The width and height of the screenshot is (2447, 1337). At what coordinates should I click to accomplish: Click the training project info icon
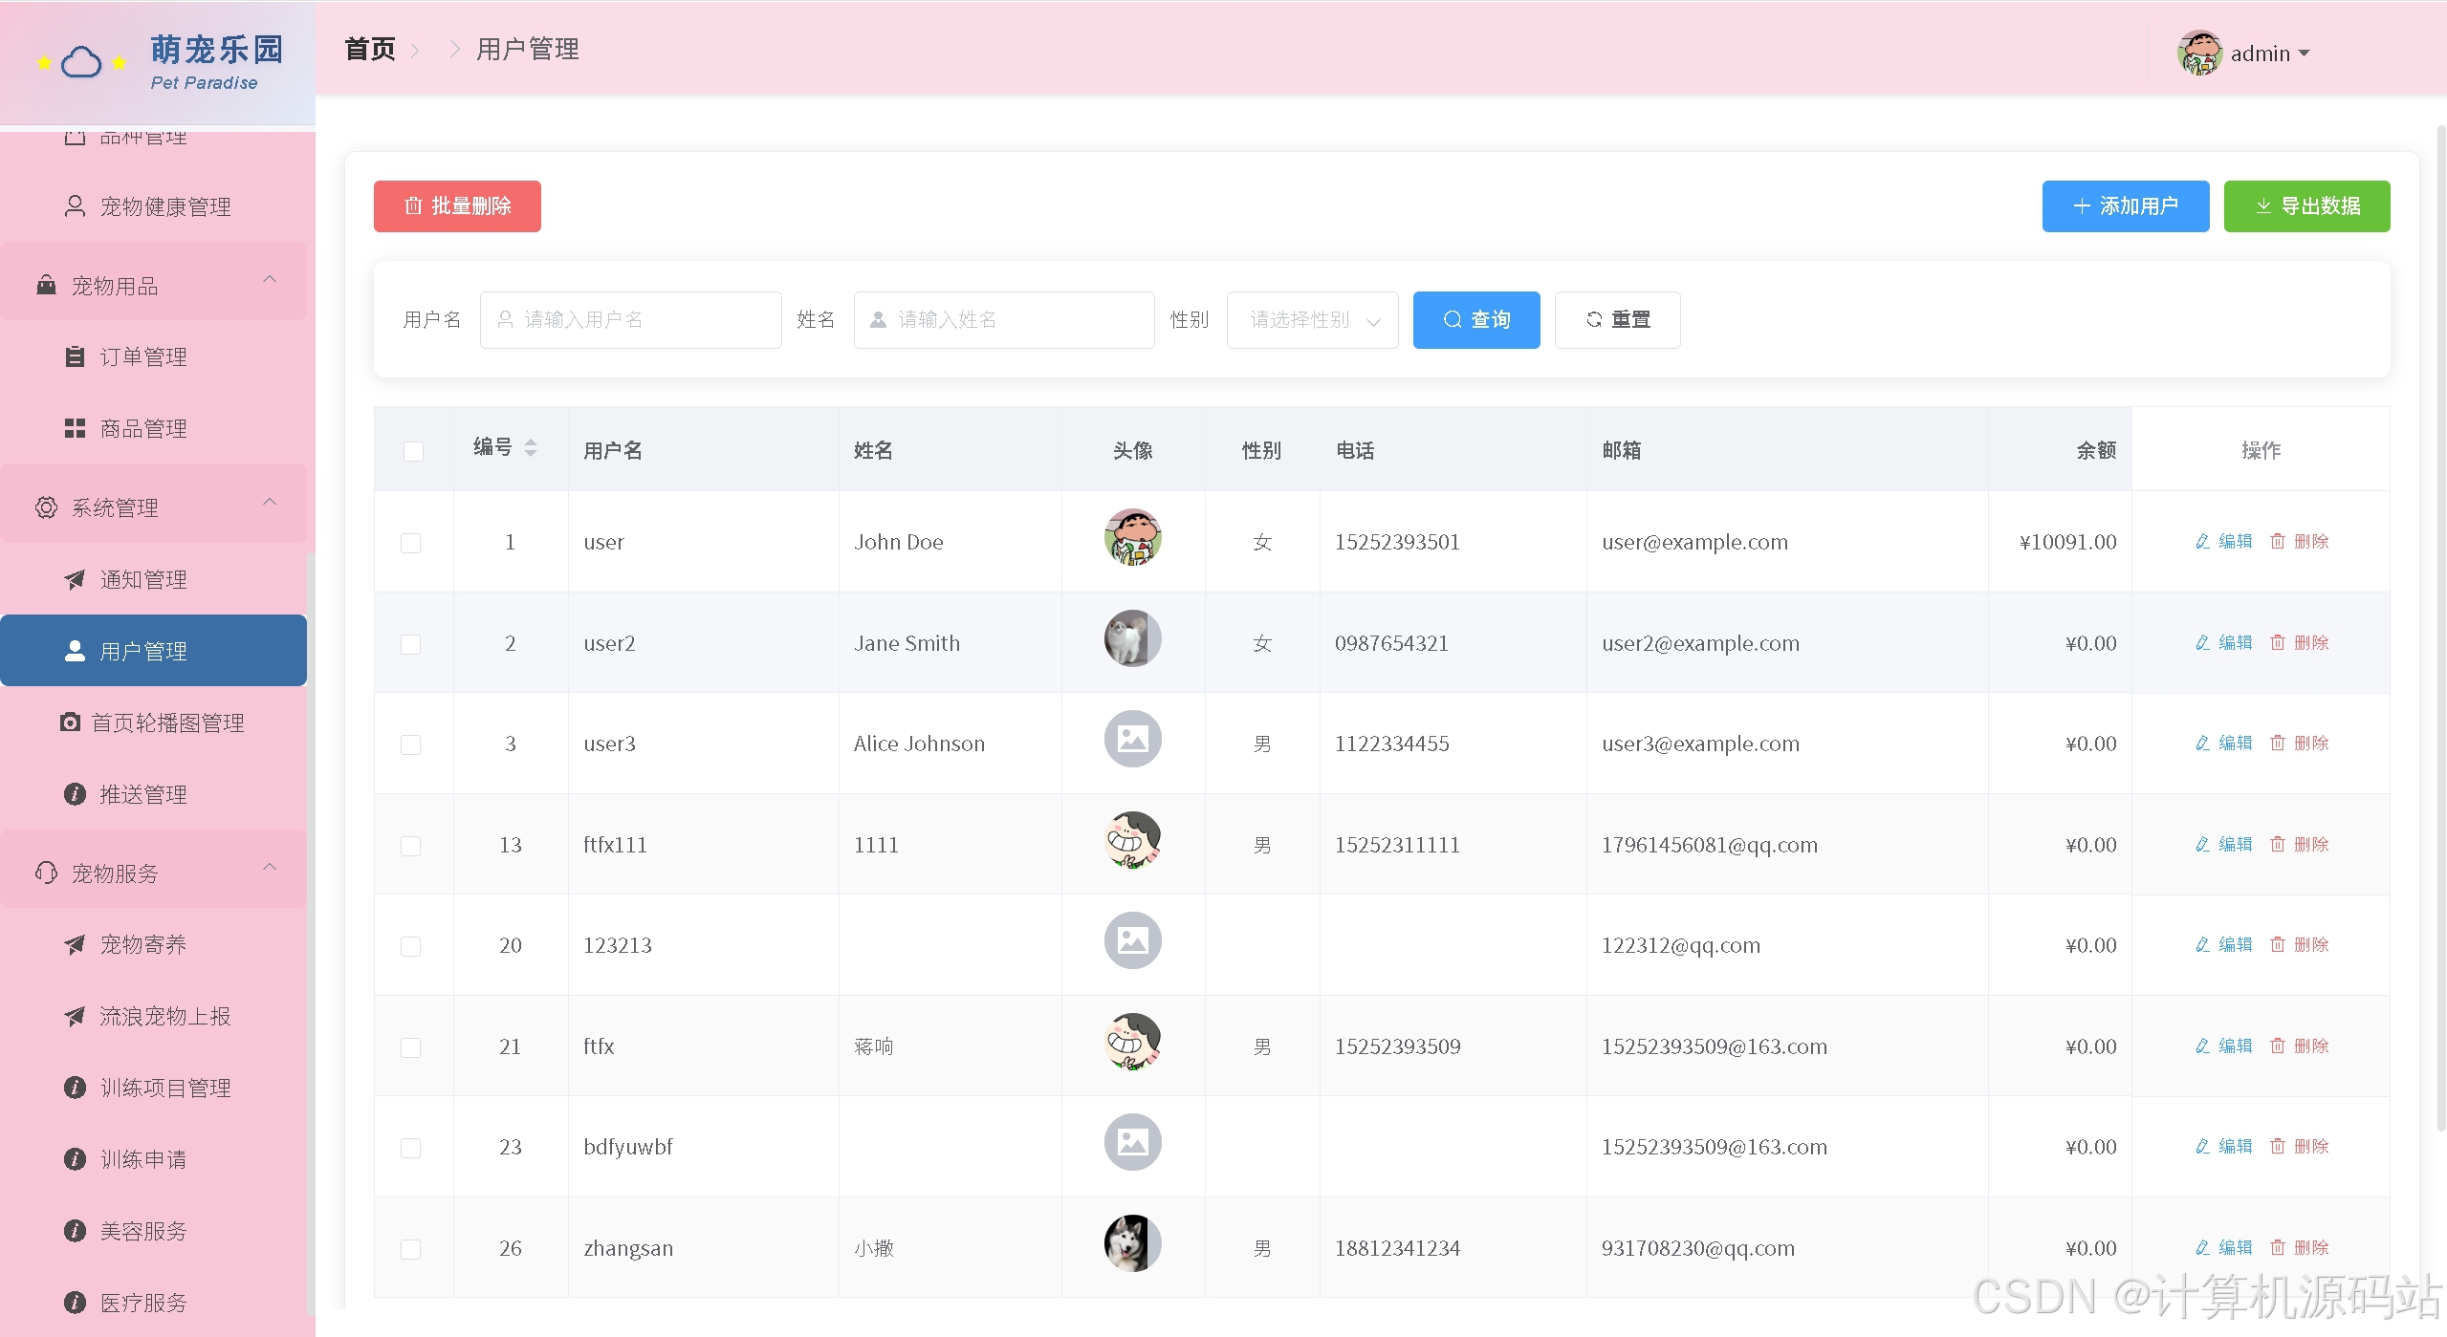coord(75,1088)
